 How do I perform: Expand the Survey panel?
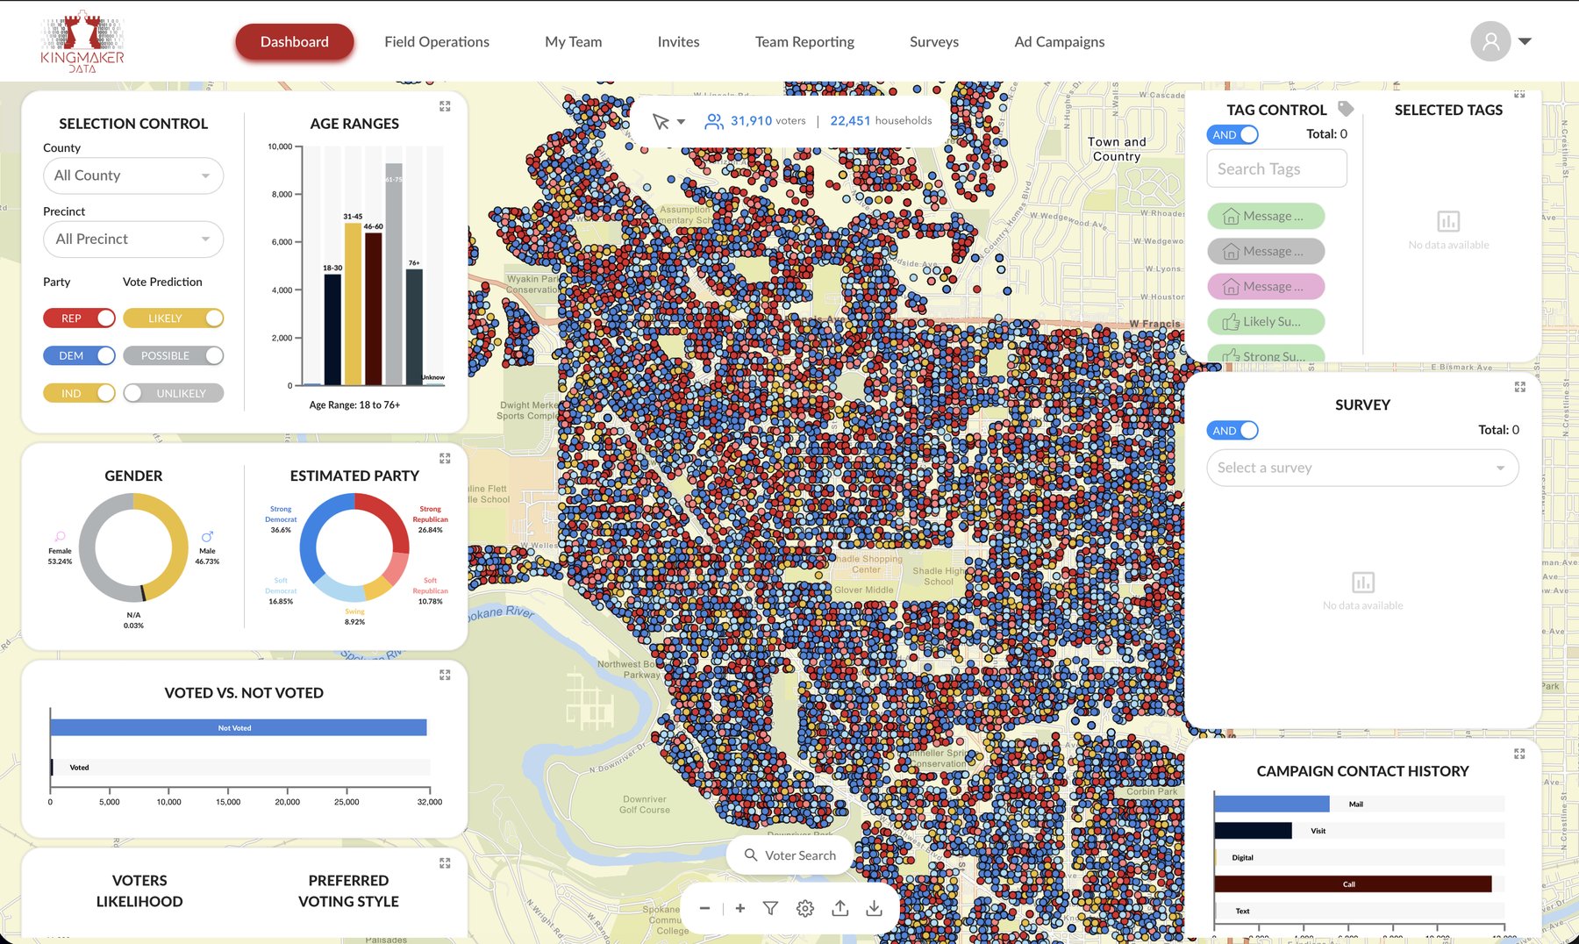point(1519,387)
